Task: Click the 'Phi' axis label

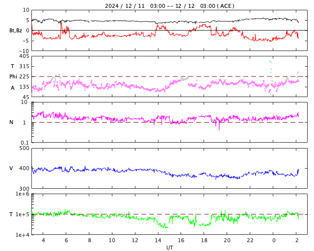Action: 13,76
